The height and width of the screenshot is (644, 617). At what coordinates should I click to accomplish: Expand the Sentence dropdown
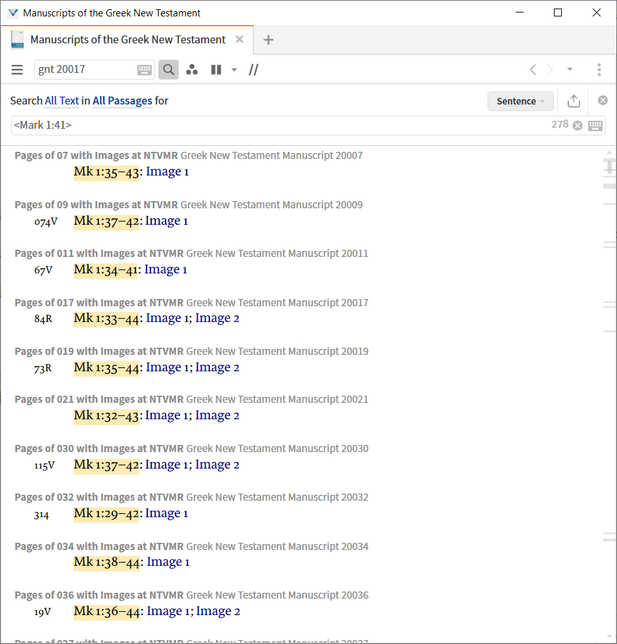click(520, 101)
